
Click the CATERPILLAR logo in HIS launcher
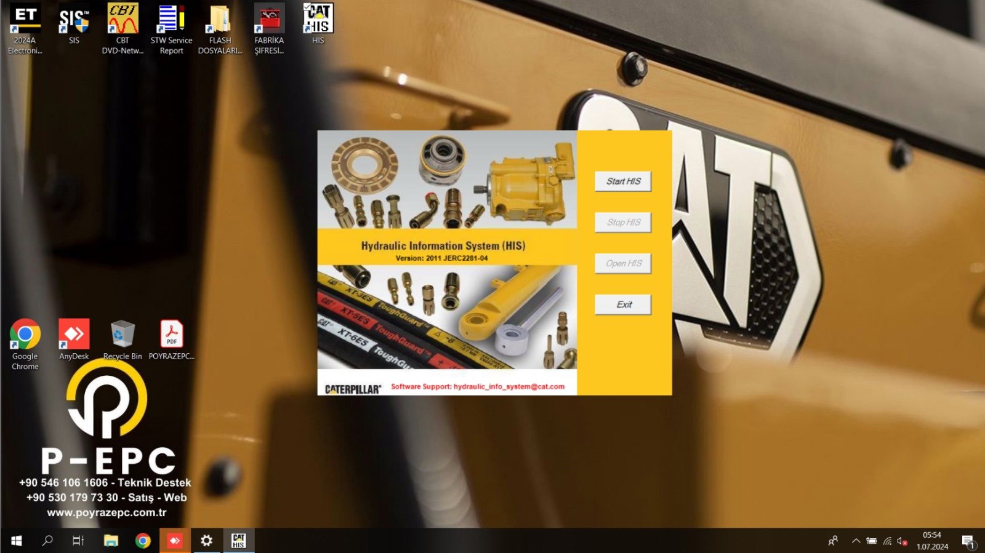click(353, 389)
